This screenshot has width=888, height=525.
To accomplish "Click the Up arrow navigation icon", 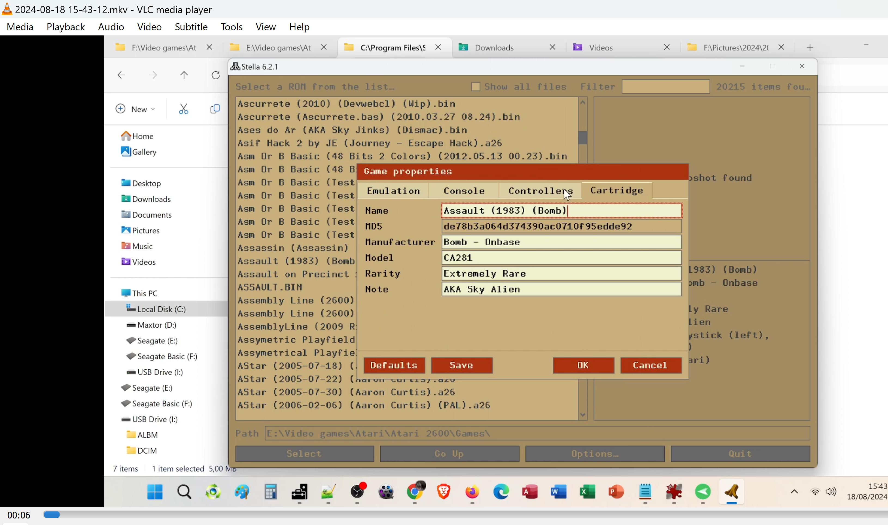I will pos(184,75).
